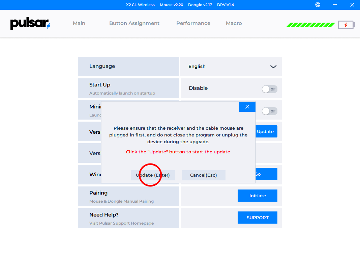360x253 pixels.
Task: Click 'Dongle v2.17' version text
Action: coord(200,5)
